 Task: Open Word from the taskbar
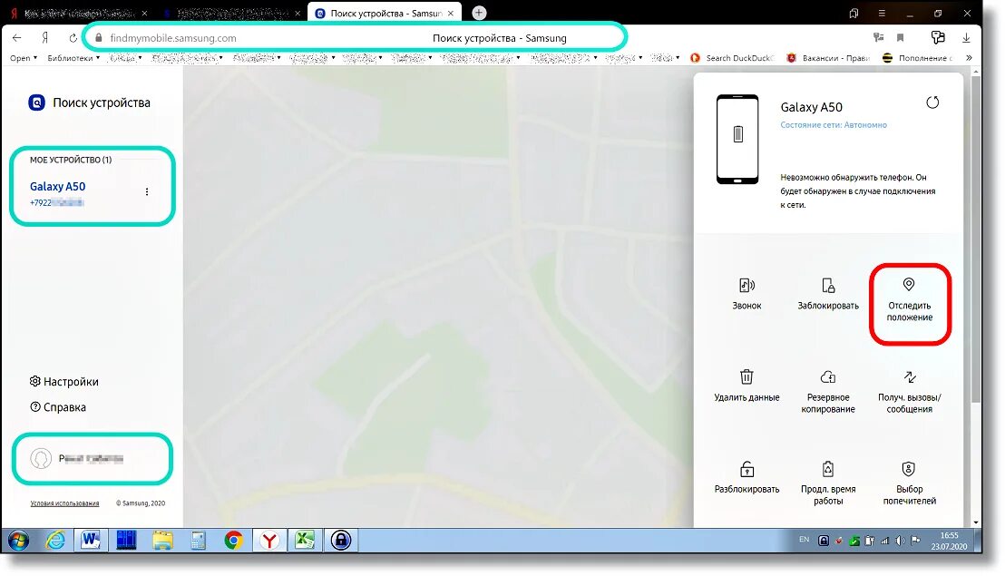pos(91,541)
